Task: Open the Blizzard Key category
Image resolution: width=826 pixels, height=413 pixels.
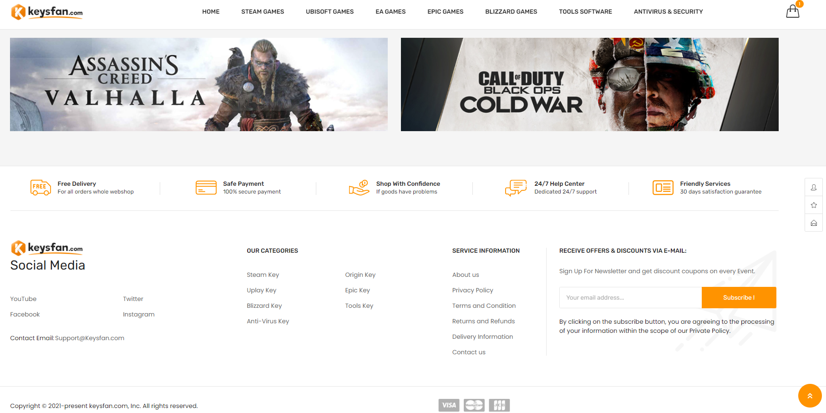Action: (264, 306)
